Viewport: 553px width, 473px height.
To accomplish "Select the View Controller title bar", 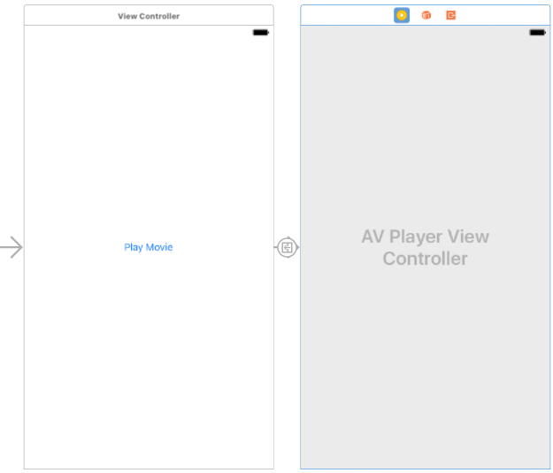I will click(x=149, y=16).
